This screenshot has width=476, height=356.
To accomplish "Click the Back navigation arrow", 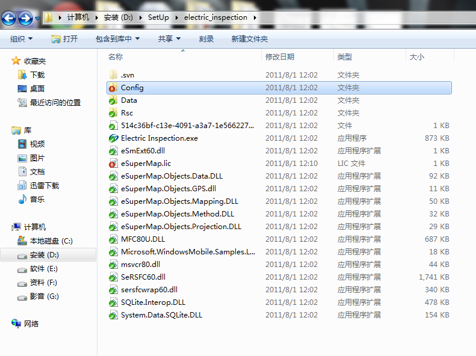I will point(9,18).
